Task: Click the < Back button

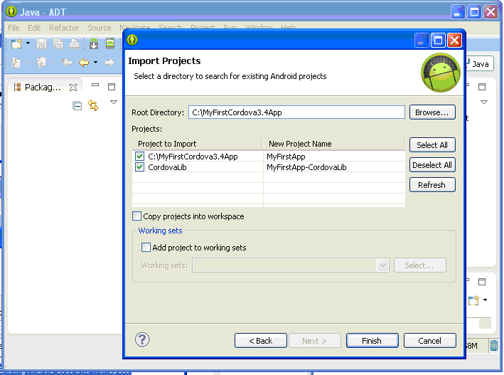Action: (x=261, y=341)
